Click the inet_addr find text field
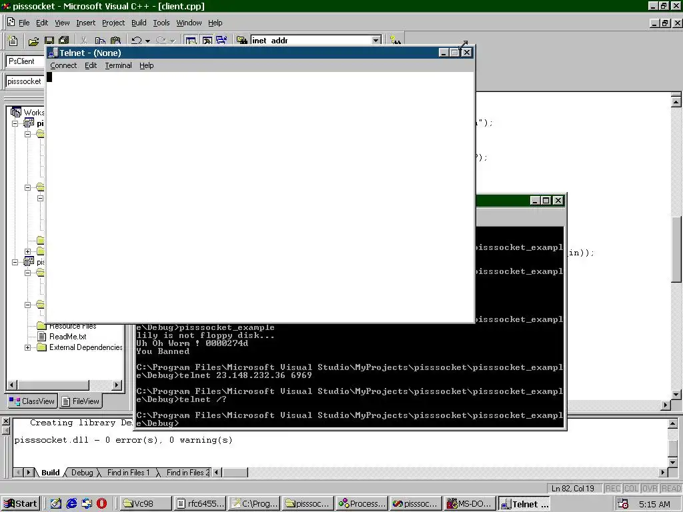The width and height of the screenshot is (683, 512). click(x=311, y=41)
